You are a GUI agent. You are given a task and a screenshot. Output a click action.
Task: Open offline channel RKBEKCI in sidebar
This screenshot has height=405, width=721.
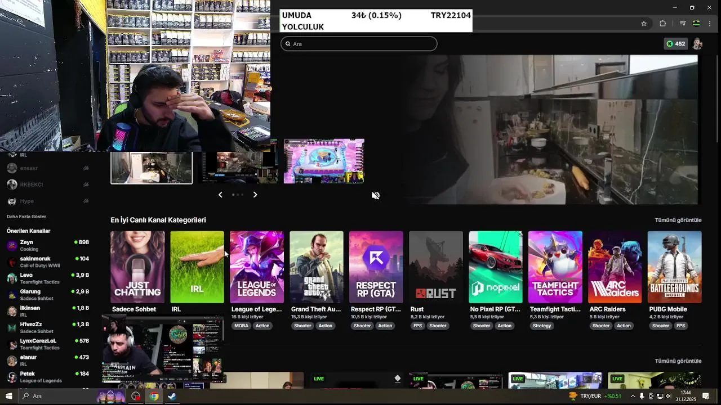tap(48, 184)
